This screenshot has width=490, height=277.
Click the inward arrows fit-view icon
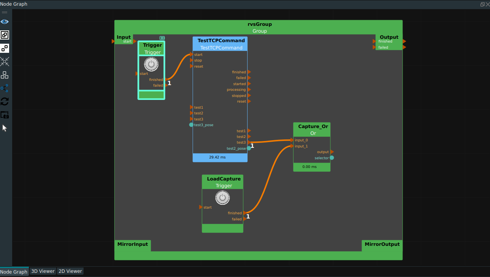(5, 62)
